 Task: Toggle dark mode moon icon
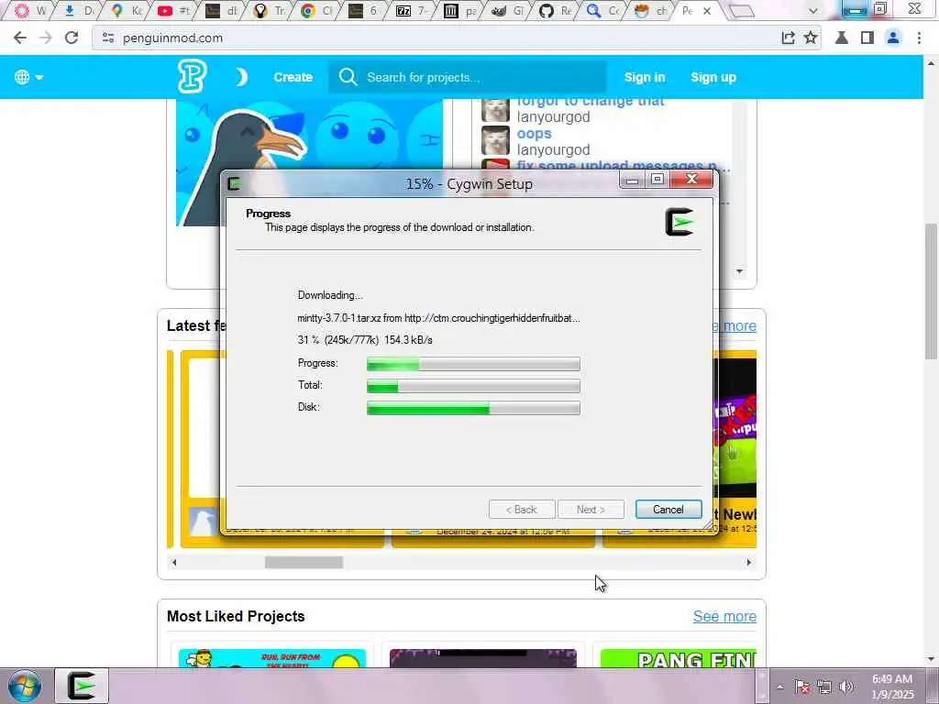tap(241, 77)
